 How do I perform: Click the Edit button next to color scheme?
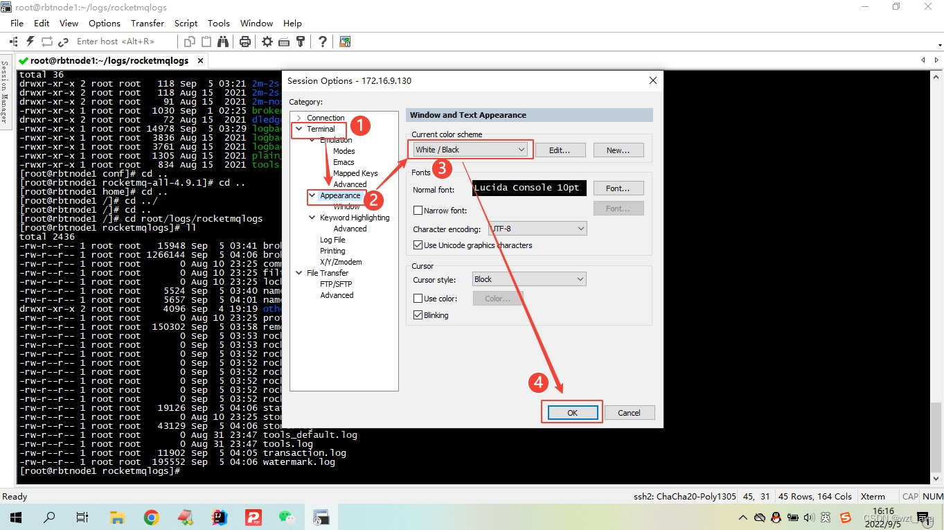tap(560, 150)
